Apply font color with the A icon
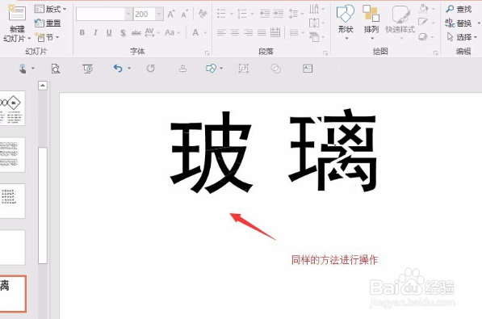This screenshot has width=482, height=319. (x=195, y=32)
